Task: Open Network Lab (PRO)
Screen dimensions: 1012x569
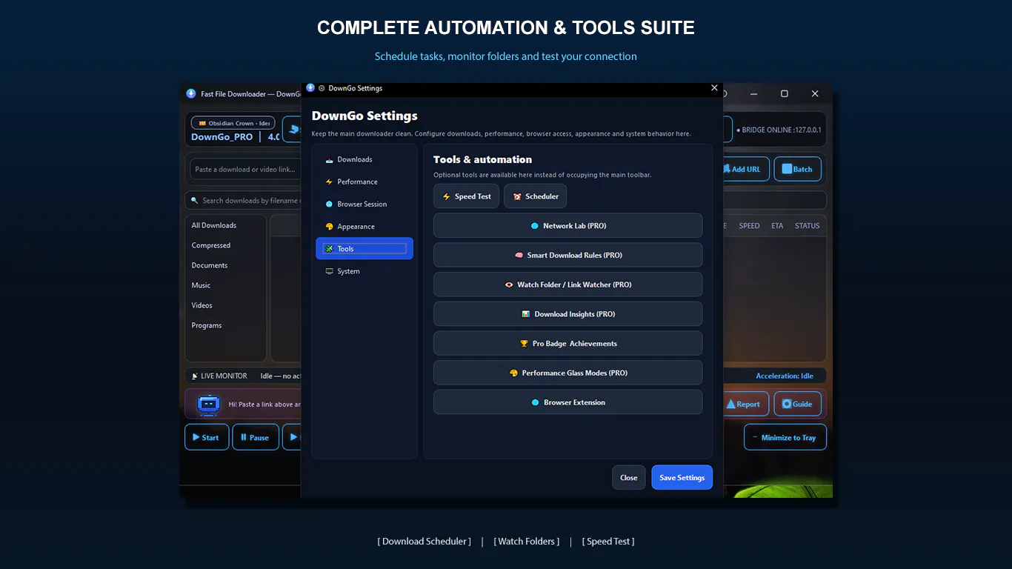Action: pos(567,226)
